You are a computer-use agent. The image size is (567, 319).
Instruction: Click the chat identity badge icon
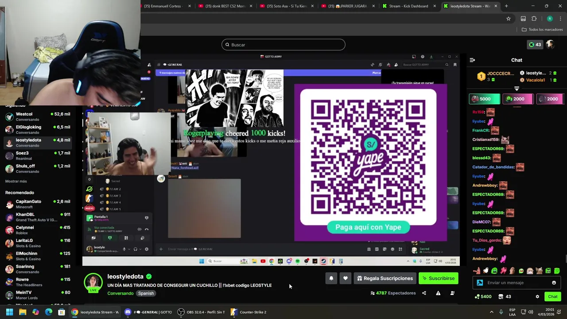[480, 283]
